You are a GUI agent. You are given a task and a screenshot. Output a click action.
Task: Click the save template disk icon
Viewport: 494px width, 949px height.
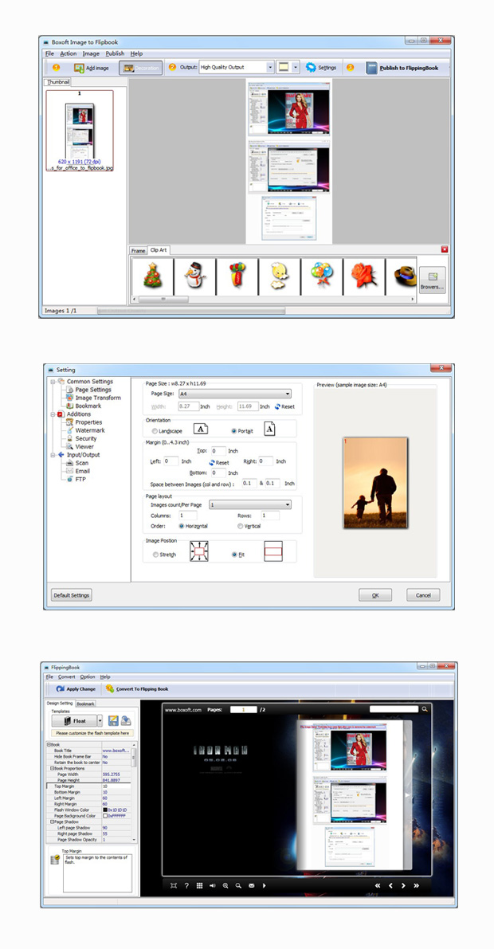(113, 721)
